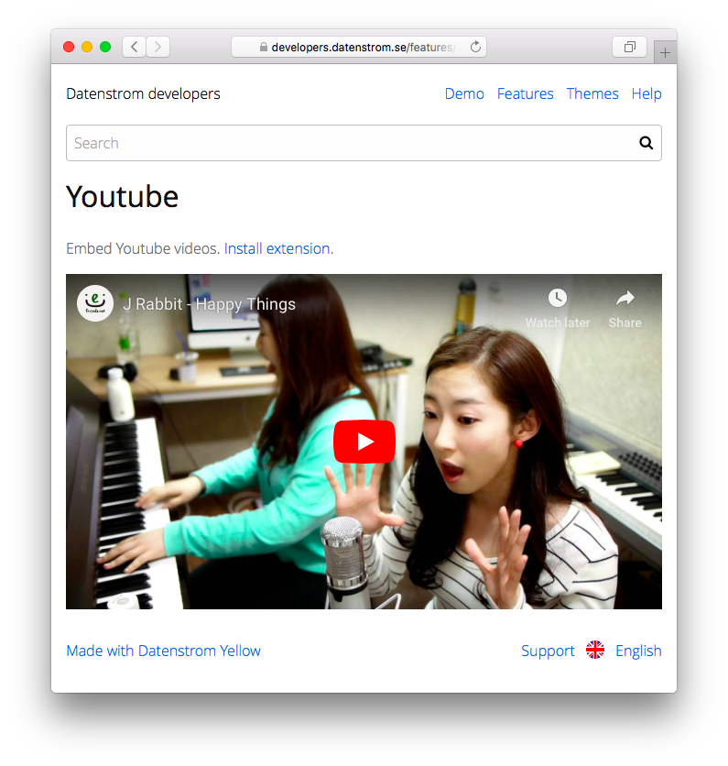Screen dimensions: 728x766
Task: Go forward to next page
Action: 158,47
